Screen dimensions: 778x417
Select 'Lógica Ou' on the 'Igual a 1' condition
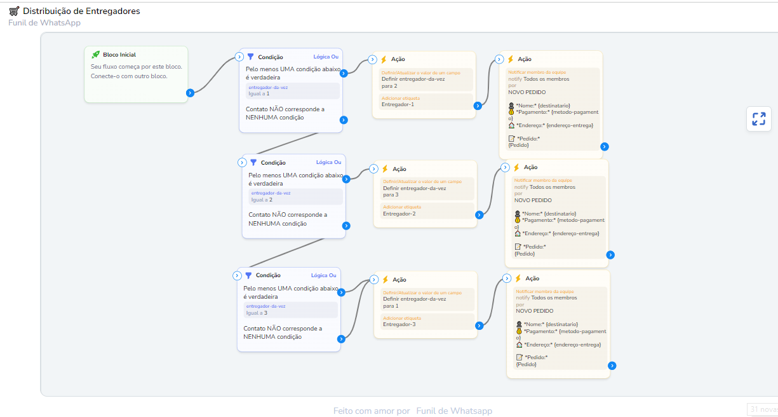(326, 57)
